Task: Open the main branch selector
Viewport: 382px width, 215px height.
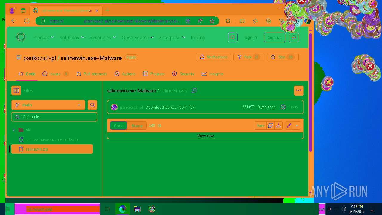Action: coord(48,105)
